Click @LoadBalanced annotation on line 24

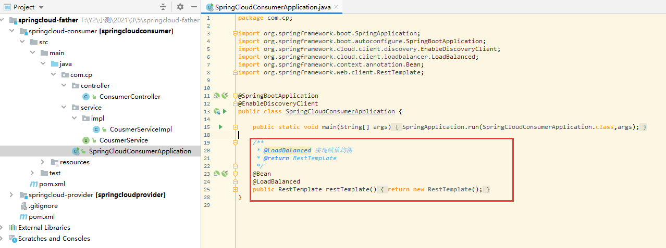pyautogui.click(x=276, y=181)
